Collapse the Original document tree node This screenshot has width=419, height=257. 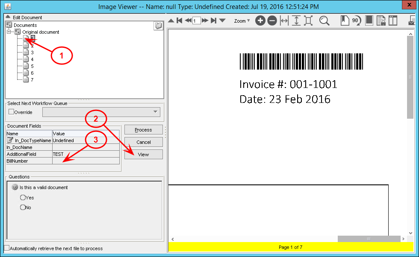pyautogui.click(x=9, y=32)
